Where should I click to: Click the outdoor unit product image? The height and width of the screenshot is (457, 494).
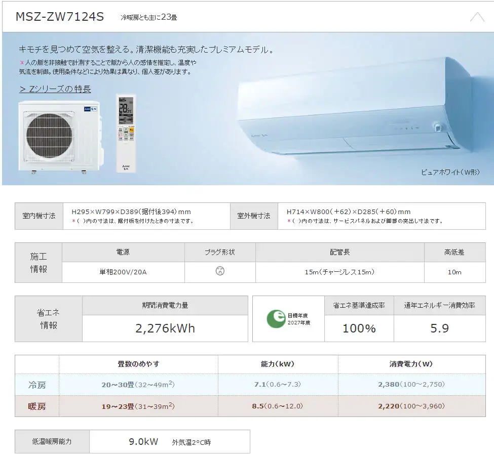60,137
